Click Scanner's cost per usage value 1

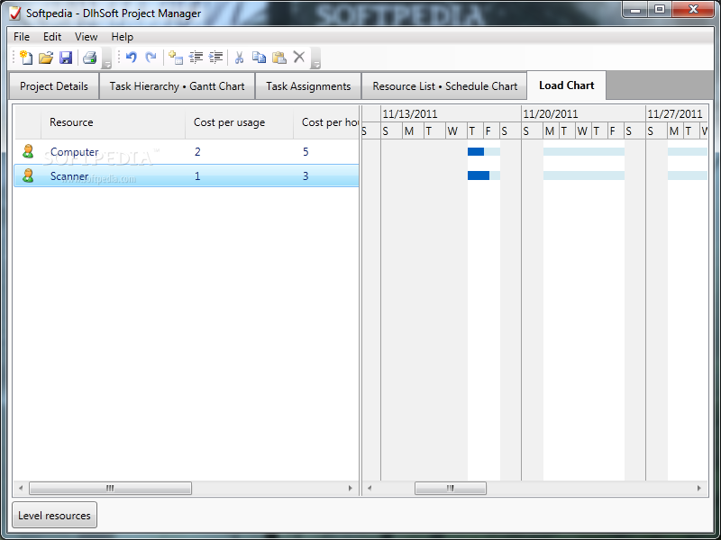click(x=197, y=175)
